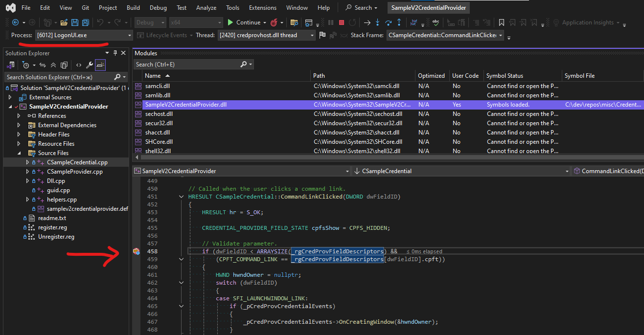Click the Modules search input field

(x=187, y=65)
